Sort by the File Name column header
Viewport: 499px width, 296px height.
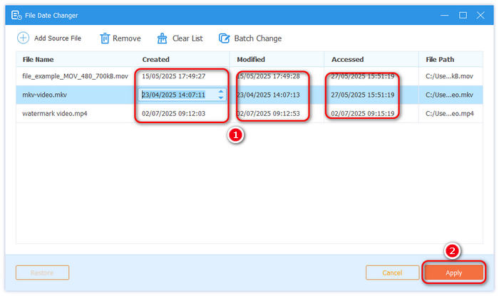point(38,59)
